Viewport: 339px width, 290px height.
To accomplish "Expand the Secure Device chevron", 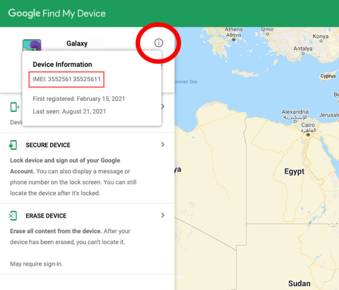I will pyautogui.click(x=163, y=145).
